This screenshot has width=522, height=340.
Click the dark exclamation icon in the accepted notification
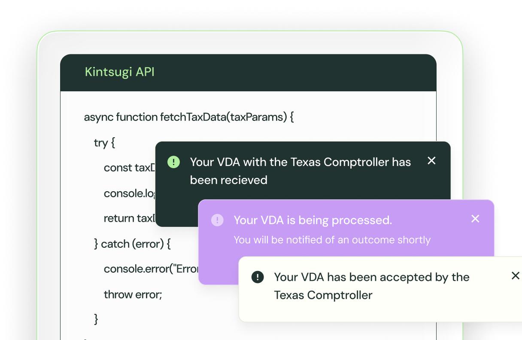[258, 277]
